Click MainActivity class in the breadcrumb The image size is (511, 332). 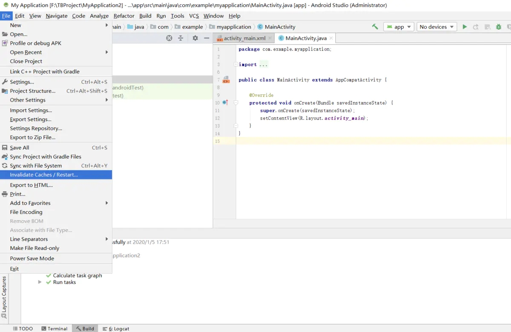pos(276,27)
